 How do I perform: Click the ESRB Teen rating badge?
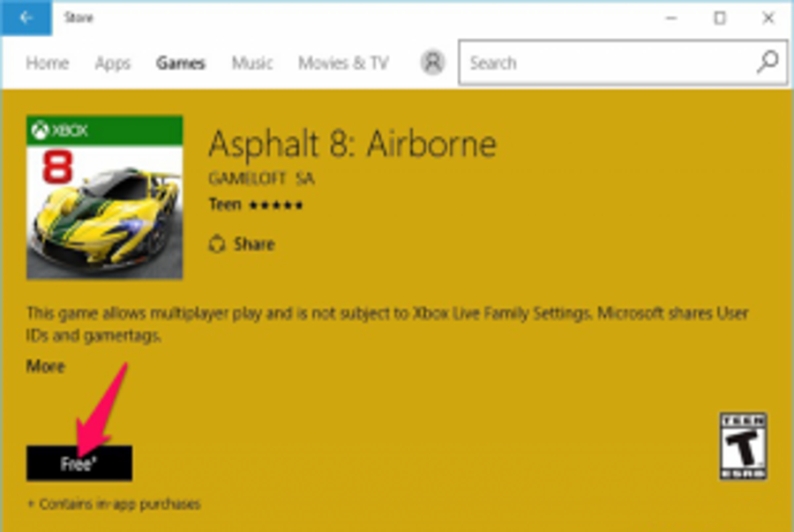(743, 446)
